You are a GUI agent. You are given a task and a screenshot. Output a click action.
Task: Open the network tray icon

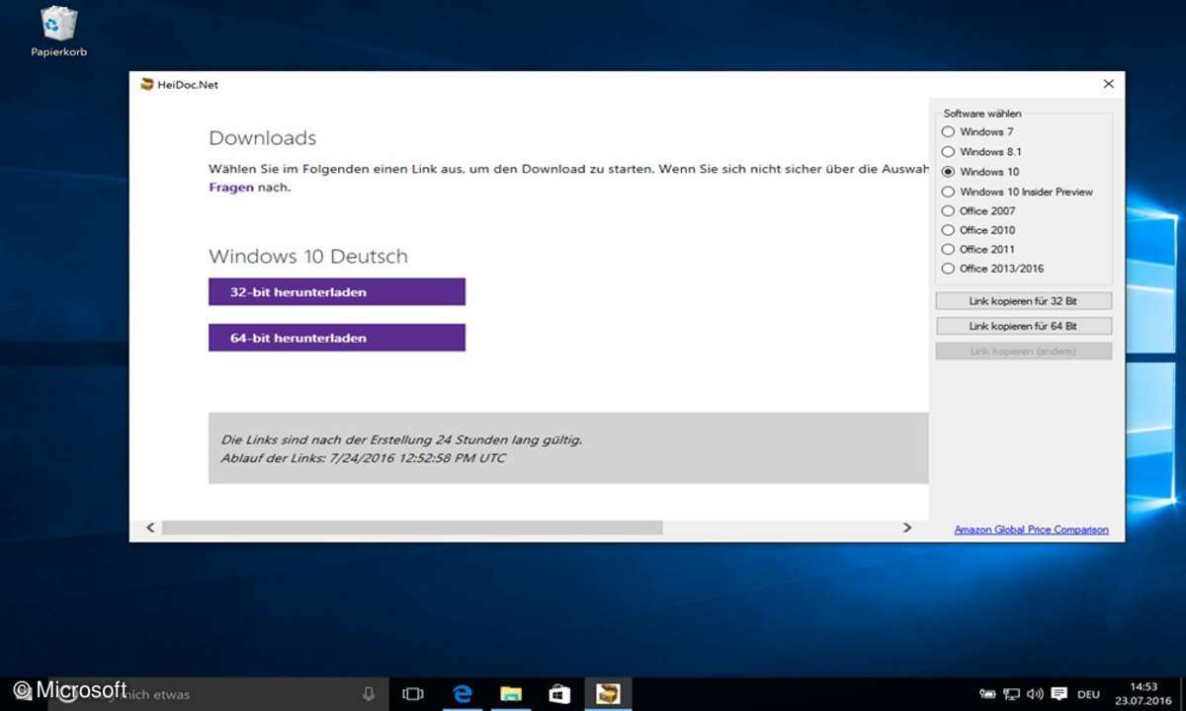click(1011, 694)
